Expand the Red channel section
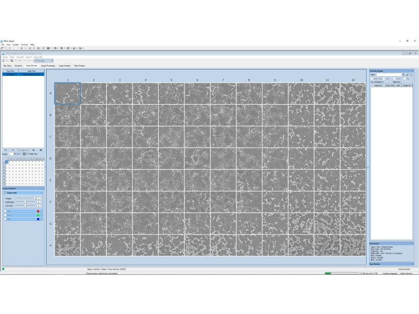 (41, 211)
